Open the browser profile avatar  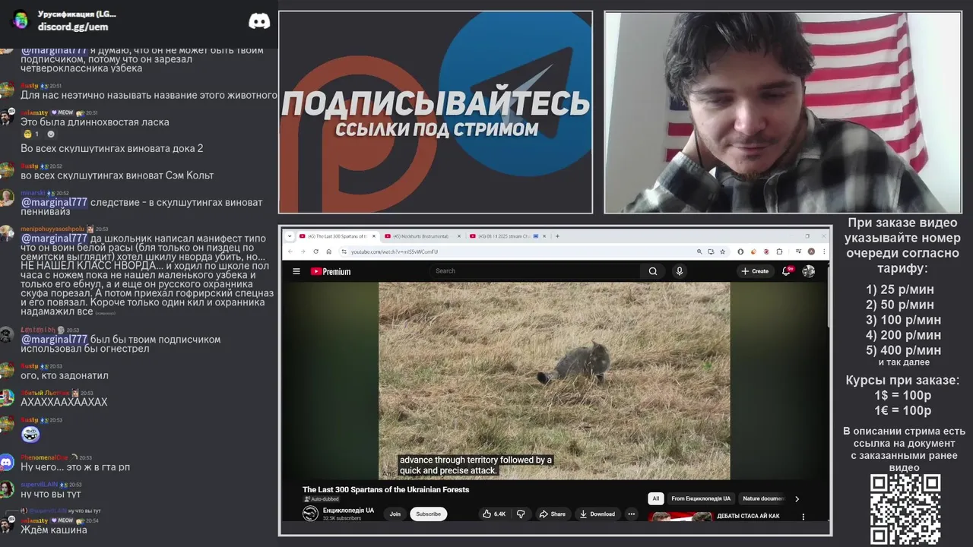pyautogui.click(x=811, y=251)
